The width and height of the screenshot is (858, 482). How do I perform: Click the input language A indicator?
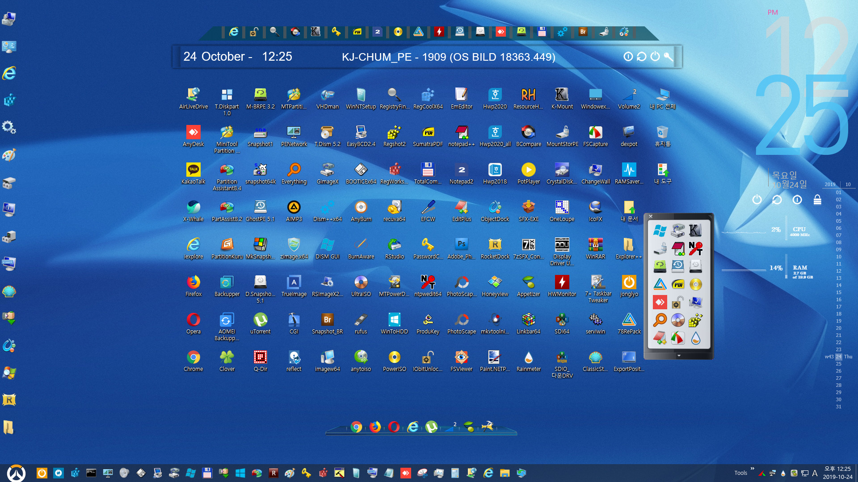[815, 473]
